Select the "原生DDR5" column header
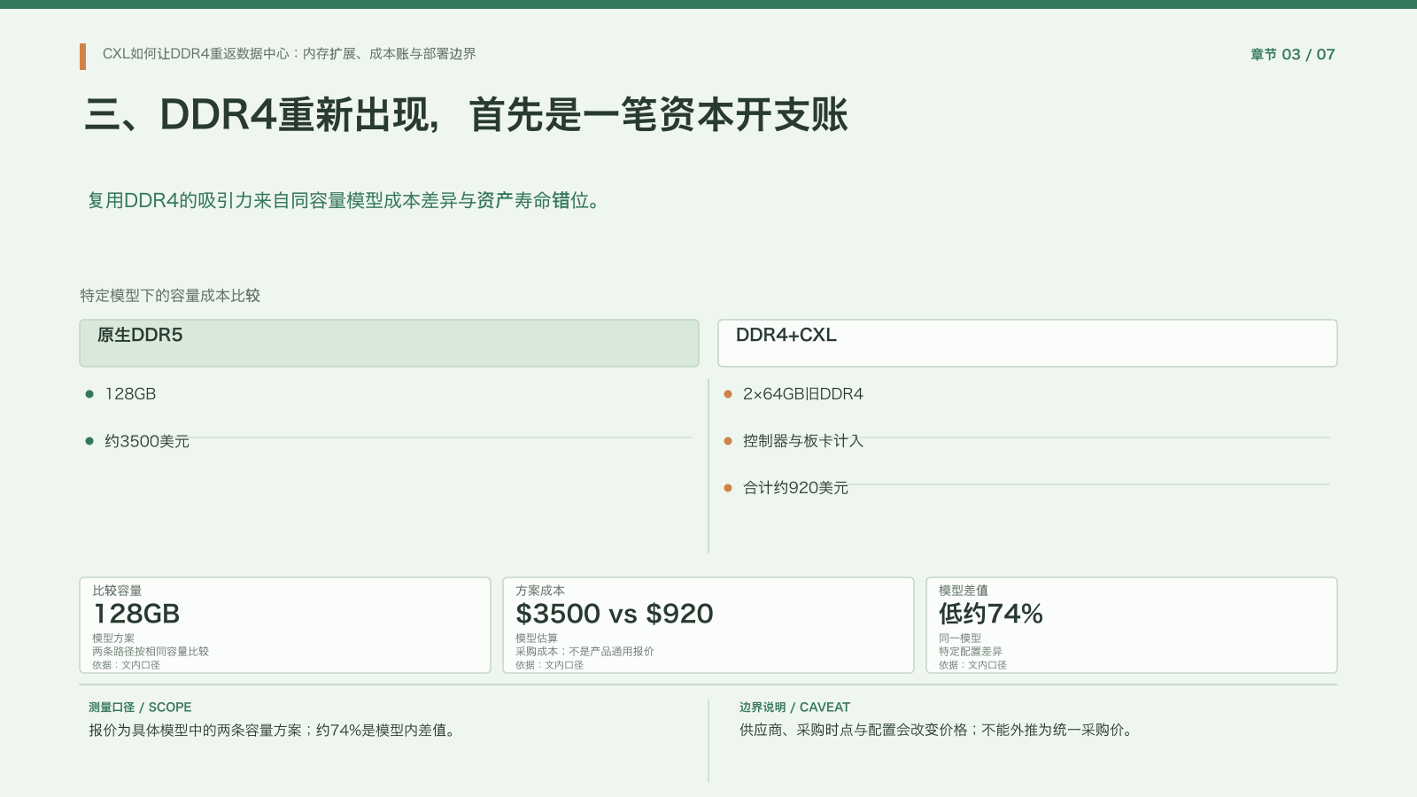Screen dimensions: 1417x797 pyautogui.click(x=389, y=343)
